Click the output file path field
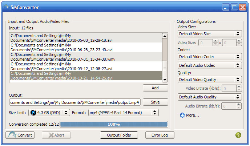 click(x=75, y=102)
